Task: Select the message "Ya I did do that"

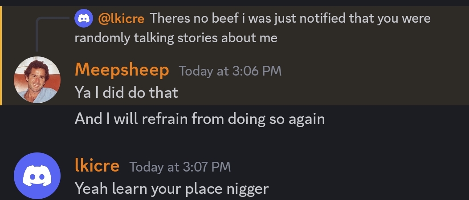Action: pyautogui.click(x=126, y=92)
